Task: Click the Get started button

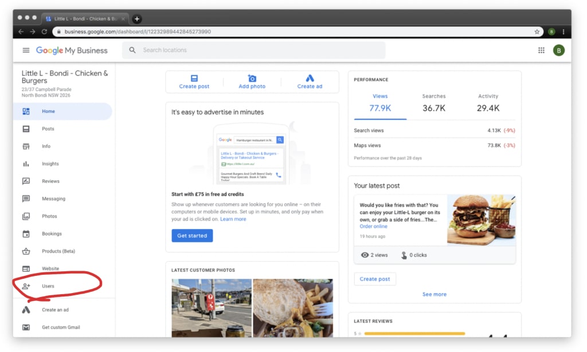Action: click(x=192, y=235)
